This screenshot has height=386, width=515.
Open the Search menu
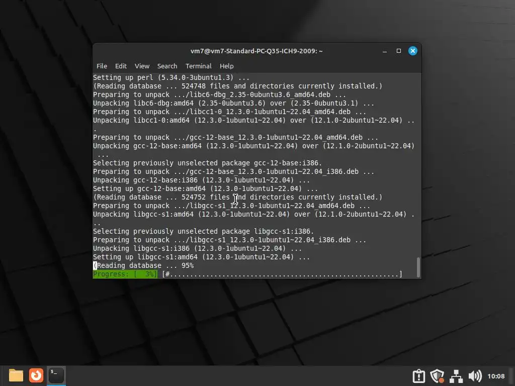tap(167, 66)
